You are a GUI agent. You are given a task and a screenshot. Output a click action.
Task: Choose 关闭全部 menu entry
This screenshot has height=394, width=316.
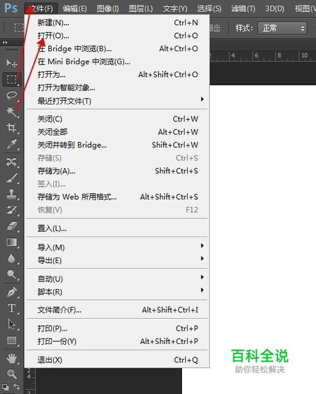point(117,132)
